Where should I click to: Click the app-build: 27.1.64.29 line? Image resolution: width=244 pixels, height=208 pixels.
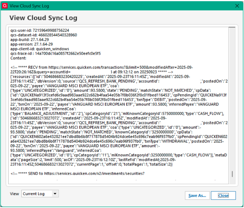click(30, 39)
